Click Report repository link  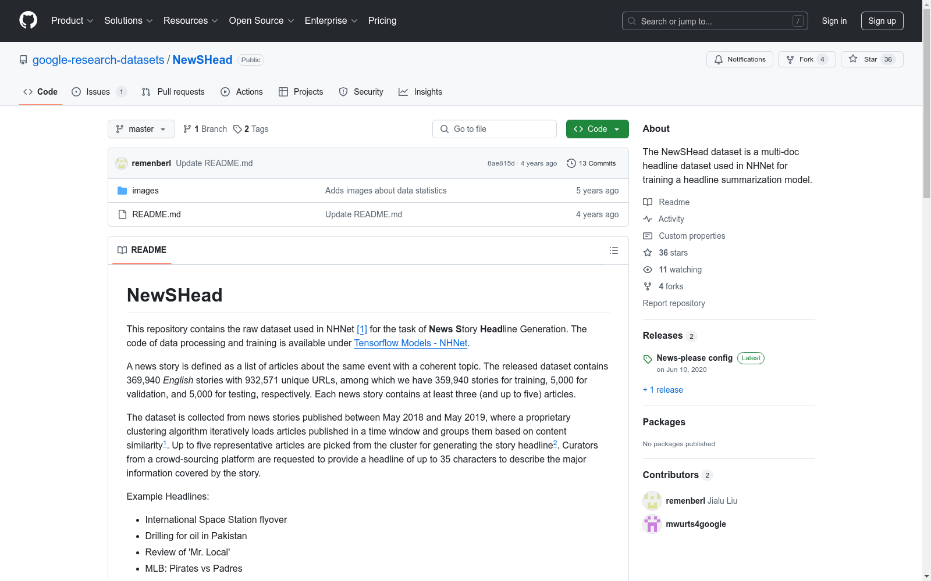pos(674,303)
